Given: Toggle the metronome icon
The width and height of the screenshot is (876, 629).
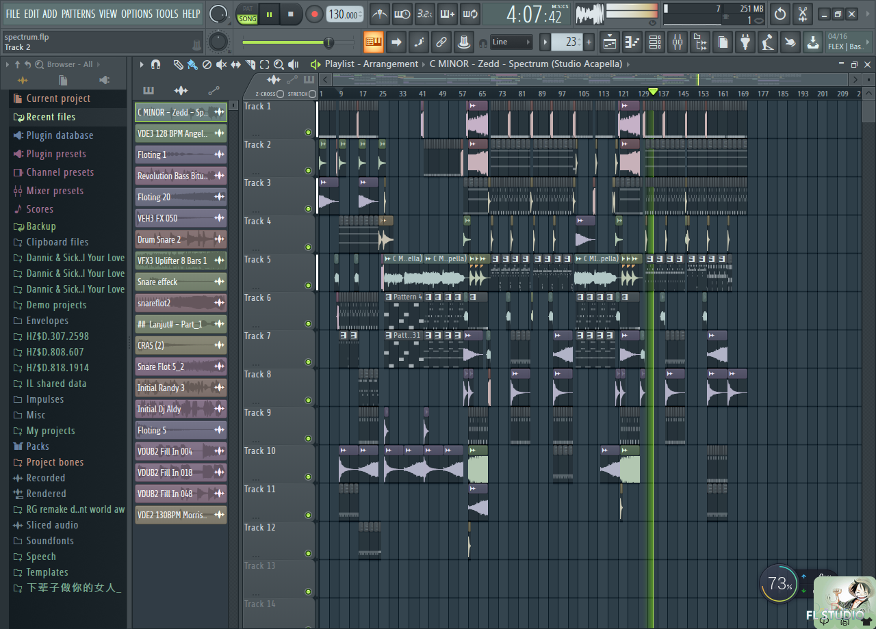Looking at the screenshot, I should 380,14.
